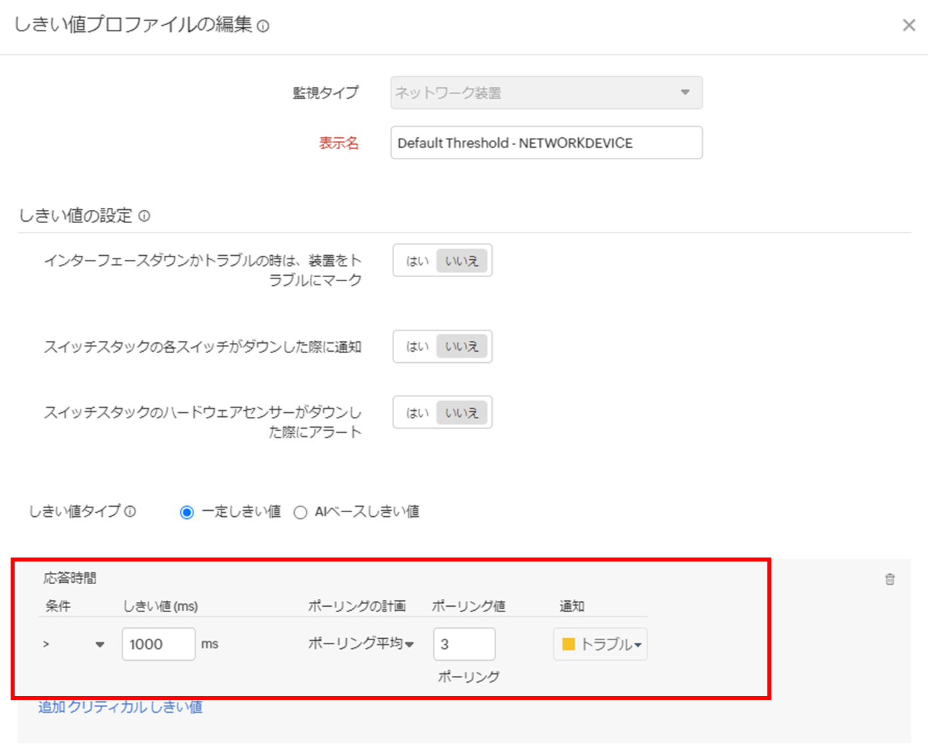Click info icon beside しきい値プロファイルの編集 title
The height and width of the screenshot is (744, 928).
click(x=263, y=27)
